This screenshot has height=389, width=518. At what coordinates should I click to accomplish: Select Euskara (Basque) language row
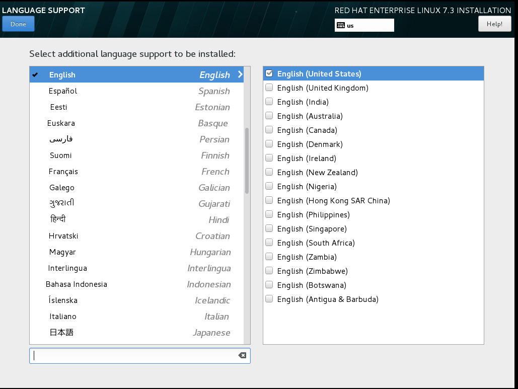click(137, 123)
